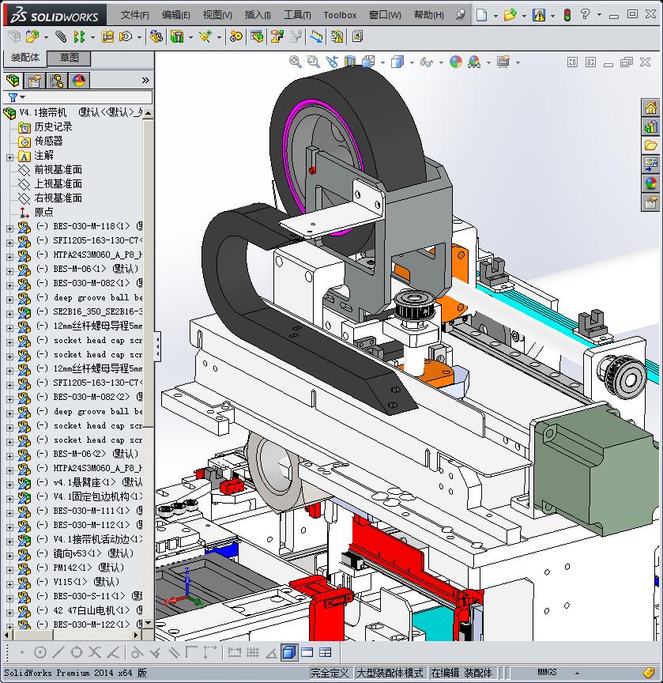Open the 工具(T) menu
Viewport: 663px width, 683px height.
[297, 15]
